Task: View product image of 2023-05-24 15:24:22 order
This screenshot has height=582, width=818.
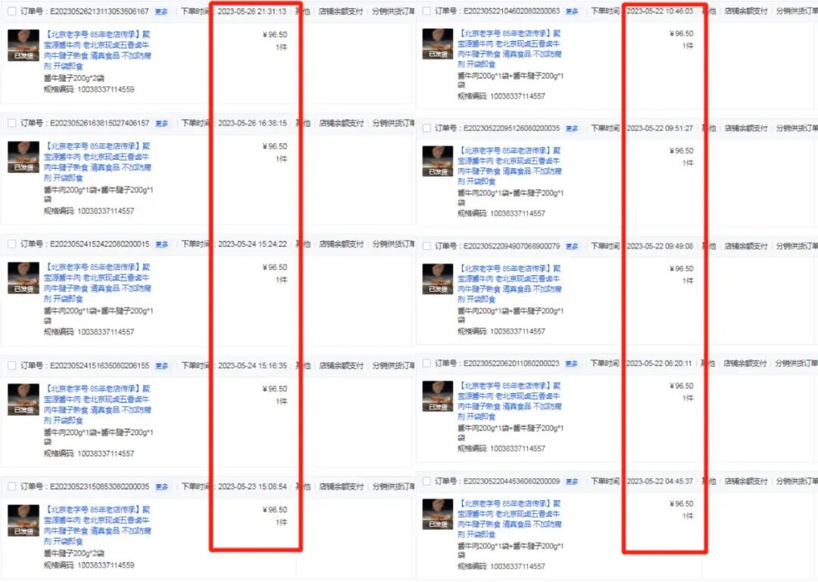Action: click(23, 277)
